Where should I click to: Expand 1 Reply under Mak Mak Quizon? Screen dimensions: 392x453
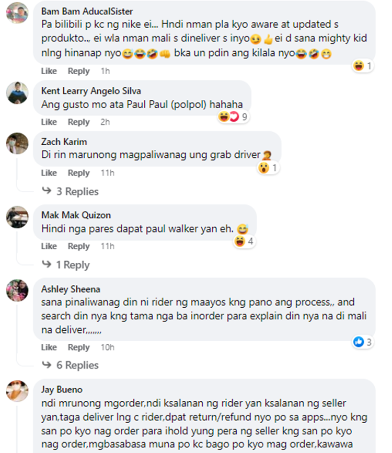[x=66, y=264]
